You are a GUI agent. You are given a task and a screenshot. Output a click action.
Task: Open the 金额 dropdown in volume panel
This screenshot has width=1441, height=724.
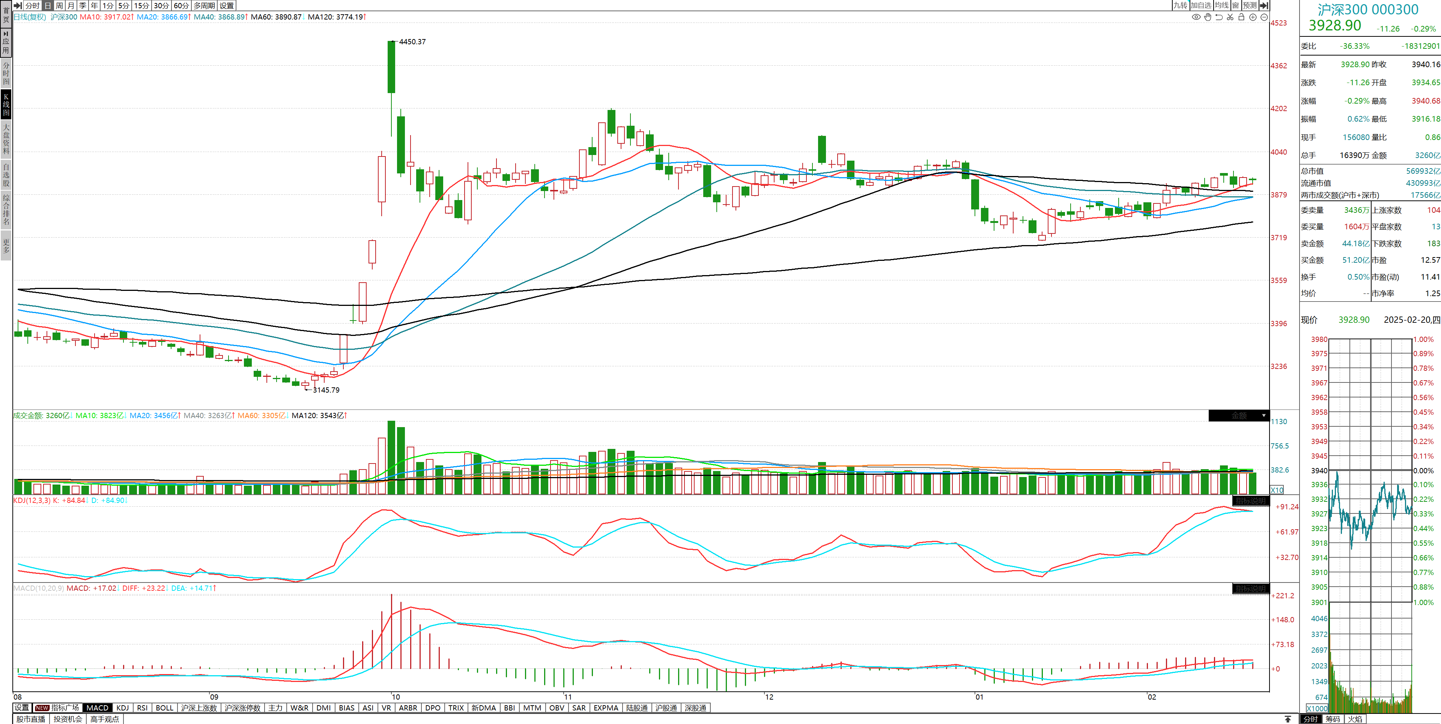pos(1238,416)
